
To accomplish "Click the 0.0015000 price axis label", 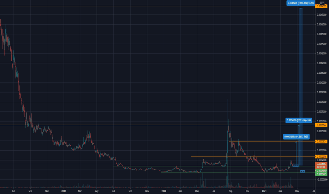I will 322,34.
